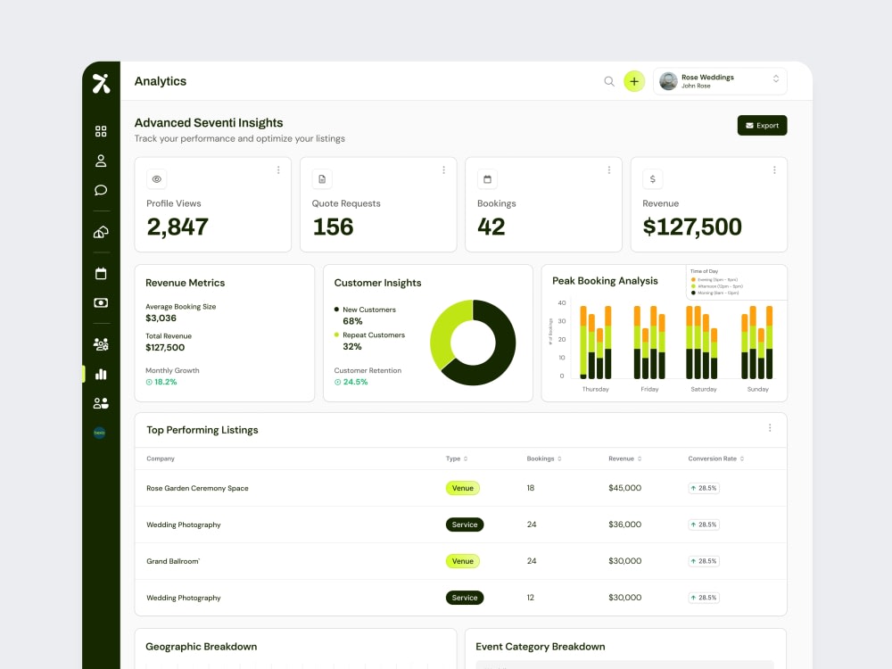Sort listings by Bookings column
The image size is (892, 669).
[544, 458]
